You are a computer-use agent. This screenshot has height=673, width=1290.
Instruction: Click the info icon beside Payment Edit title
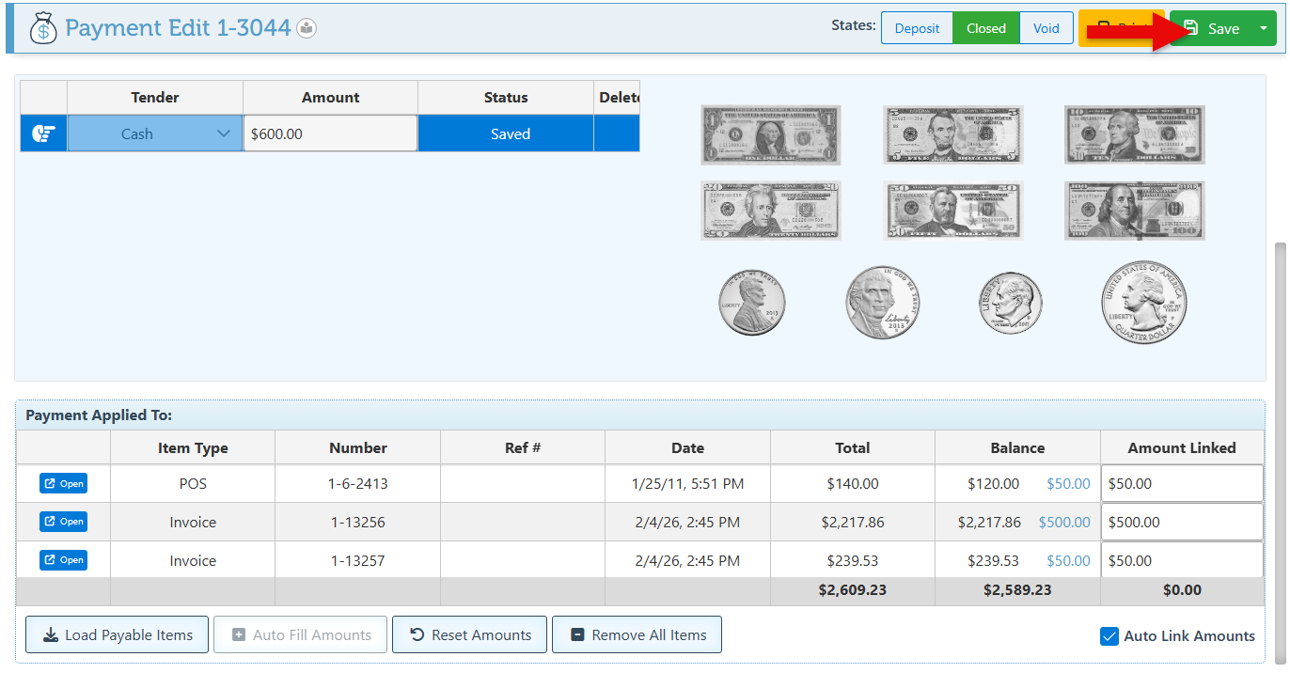click(307, 28)
